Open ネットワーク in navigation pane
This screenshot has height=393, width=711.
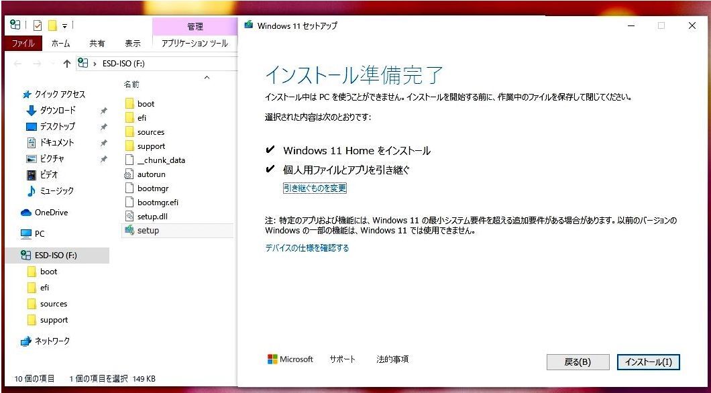click(46, 341)
